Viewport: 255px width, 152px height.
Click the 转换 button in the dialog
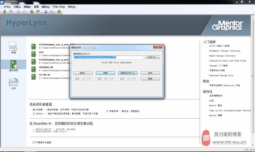pyautogui.click(x=105, y=73)
